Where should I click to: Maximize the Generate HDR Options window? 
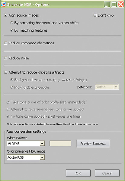(x=114, y=5)
